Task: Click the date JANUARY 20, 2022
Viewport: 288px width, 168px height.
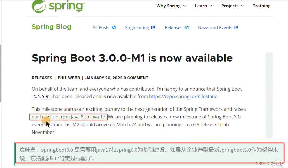Action: (x=104, y=78)
